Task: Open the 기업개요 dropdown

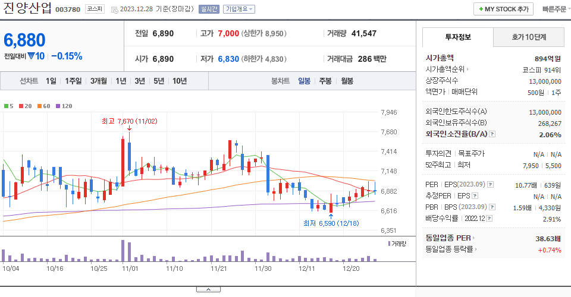Action: pyautogui.click(x=239, y=9)
